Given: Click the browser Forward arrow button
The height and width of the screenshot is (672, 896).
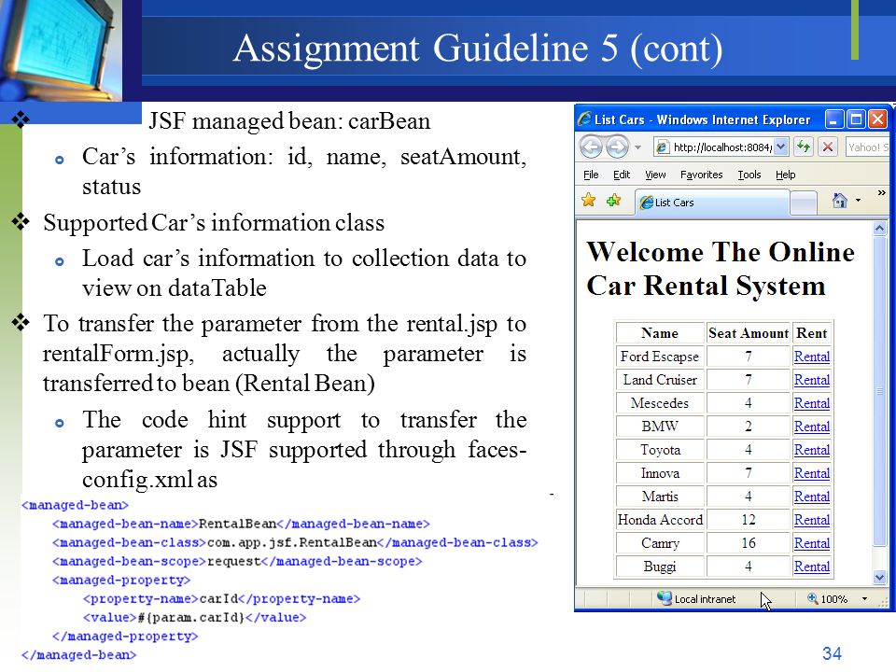Looking at the screenshot, I should click(x=617, y=147).
